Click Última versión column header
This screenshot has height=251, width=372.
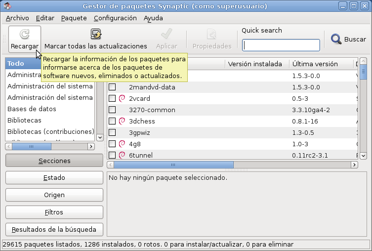point(322,64)
